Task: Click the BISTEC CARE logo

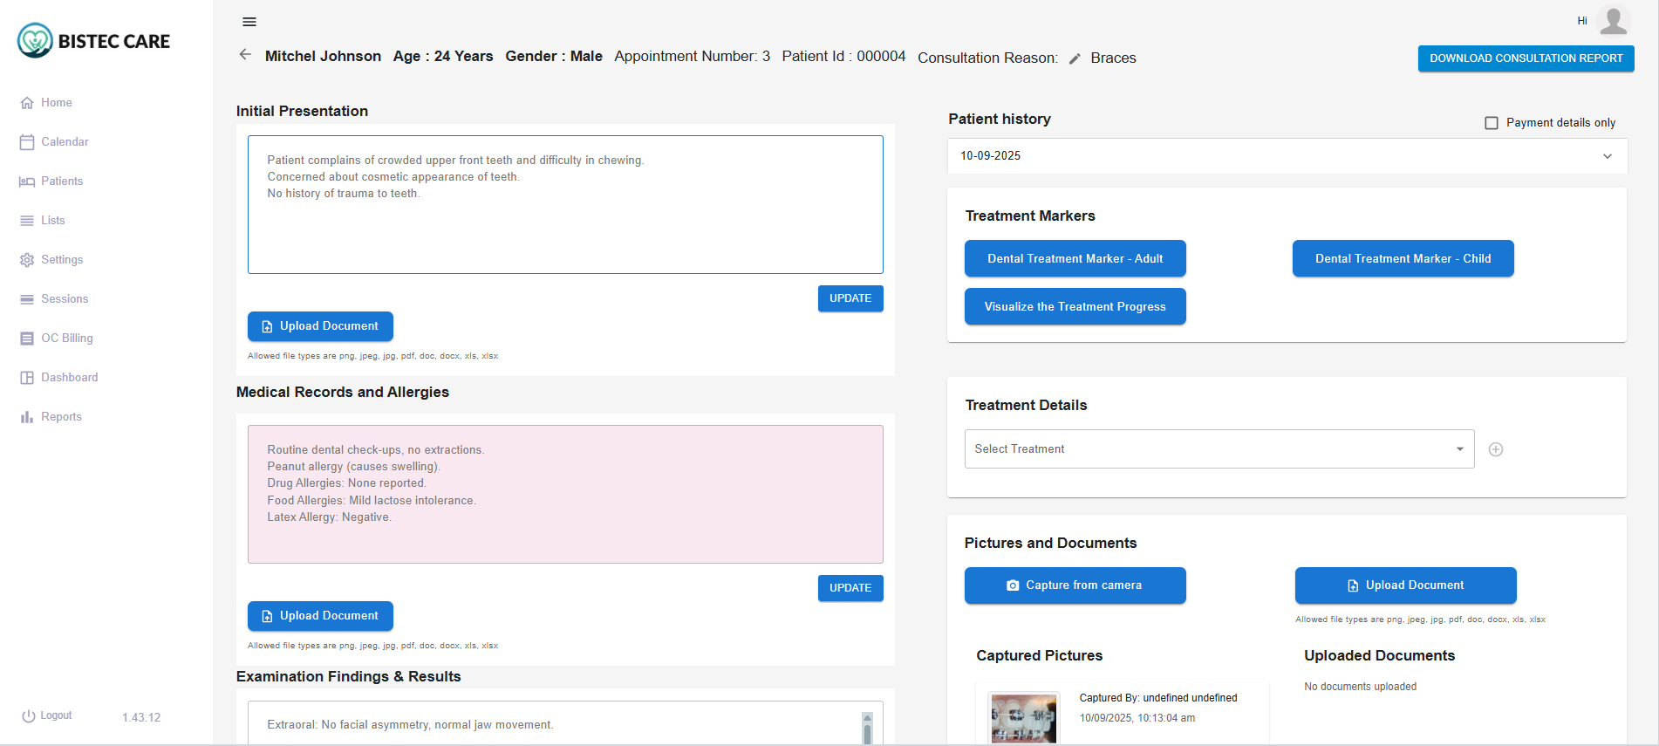Action: coord(94,41)
